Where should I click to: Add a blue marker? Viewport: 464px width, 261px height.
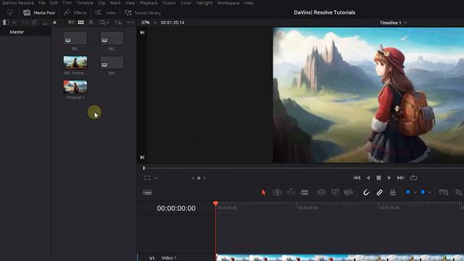423,193
